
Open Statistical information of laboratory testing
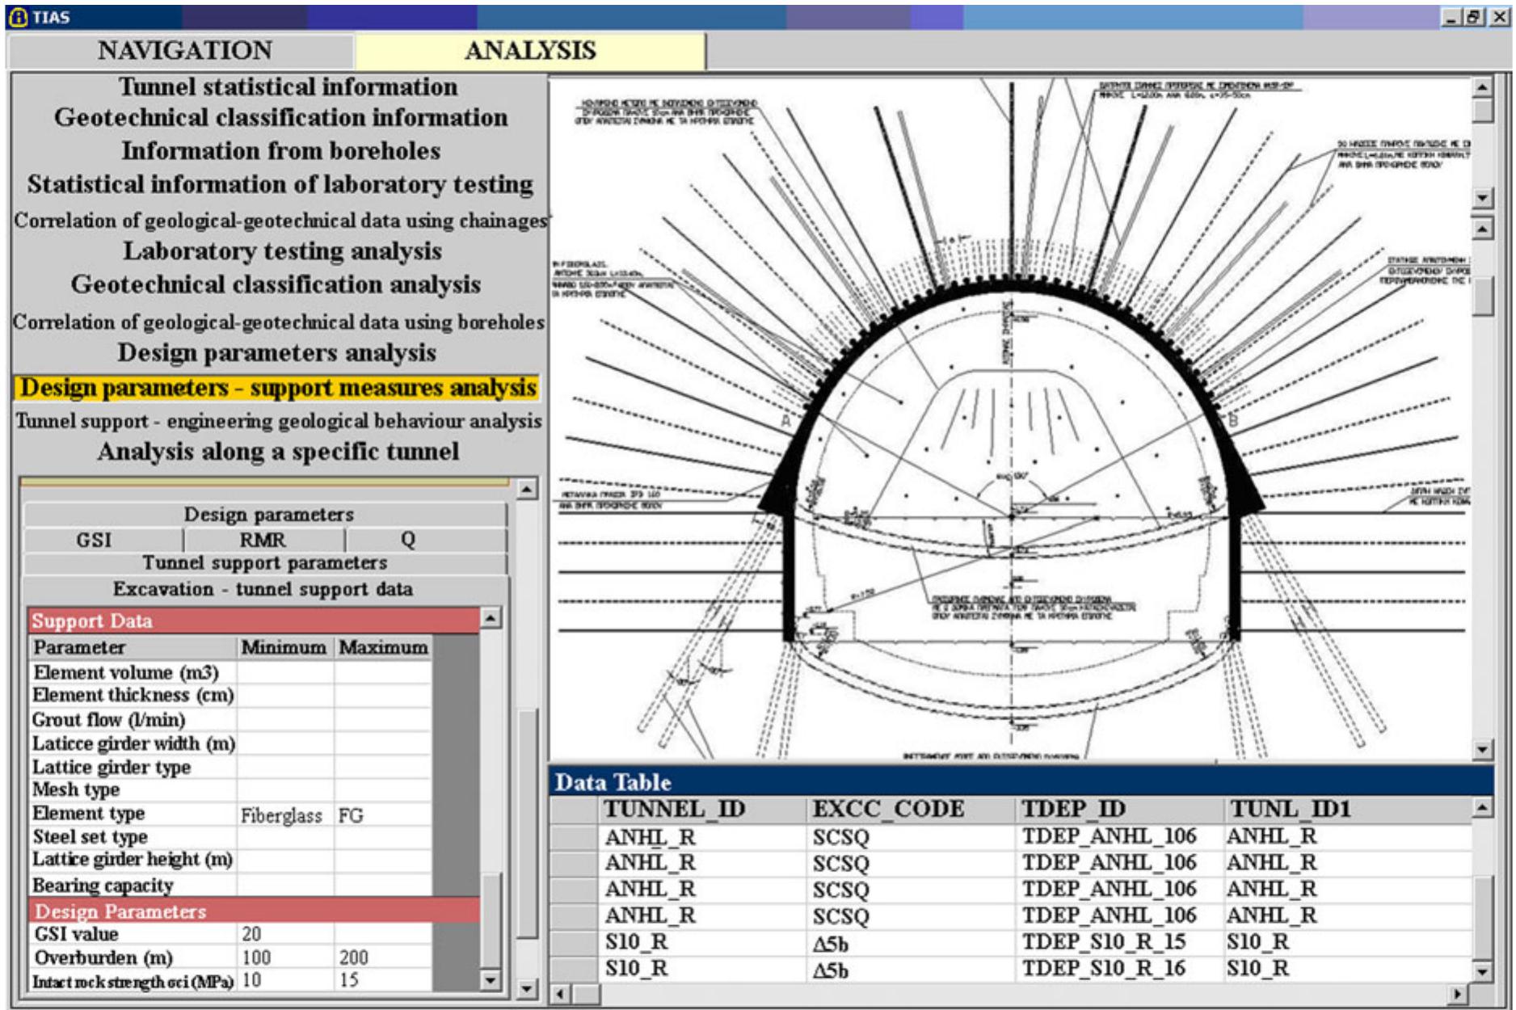(x=280, y=184)
